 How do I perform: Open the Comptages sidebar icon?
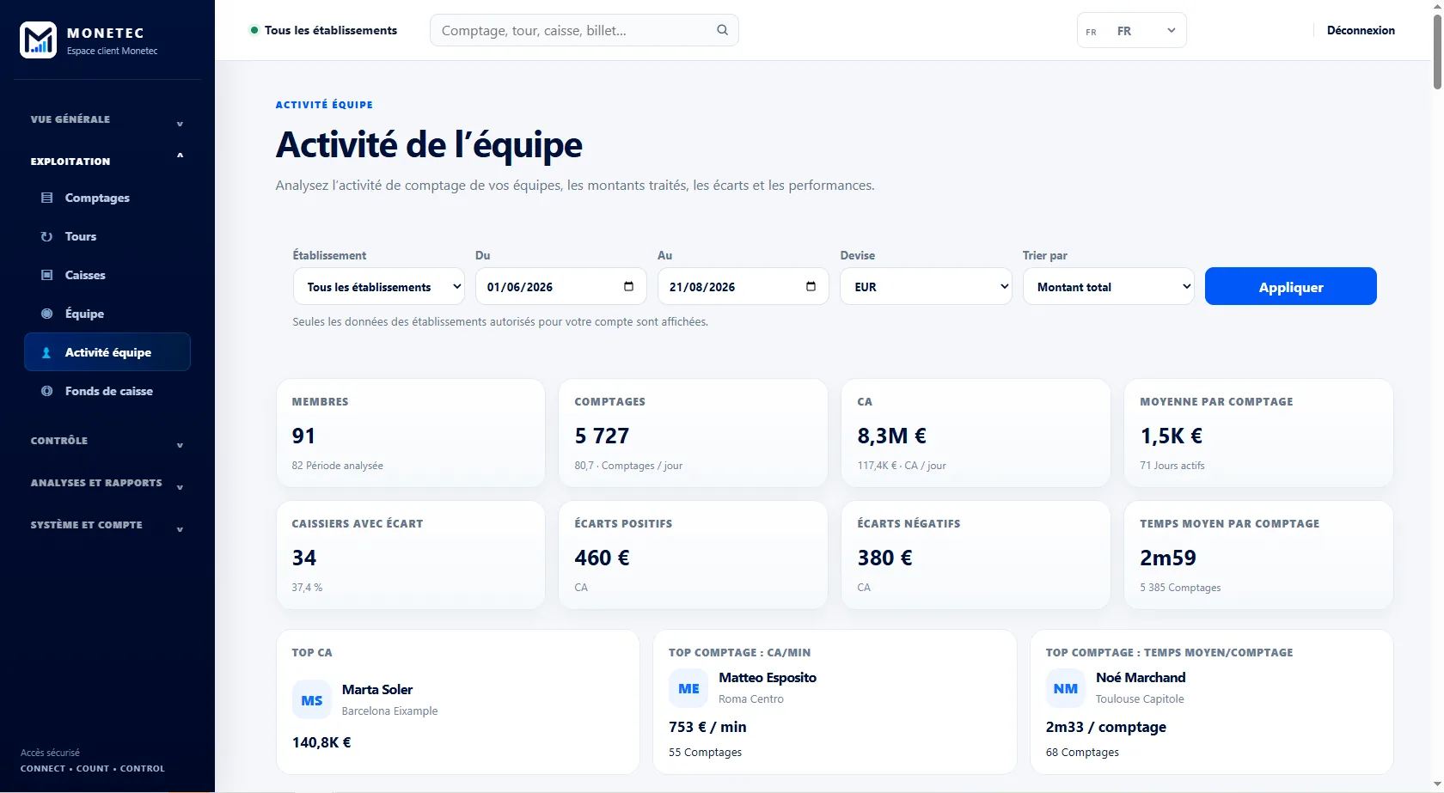(x=47, y=198)
